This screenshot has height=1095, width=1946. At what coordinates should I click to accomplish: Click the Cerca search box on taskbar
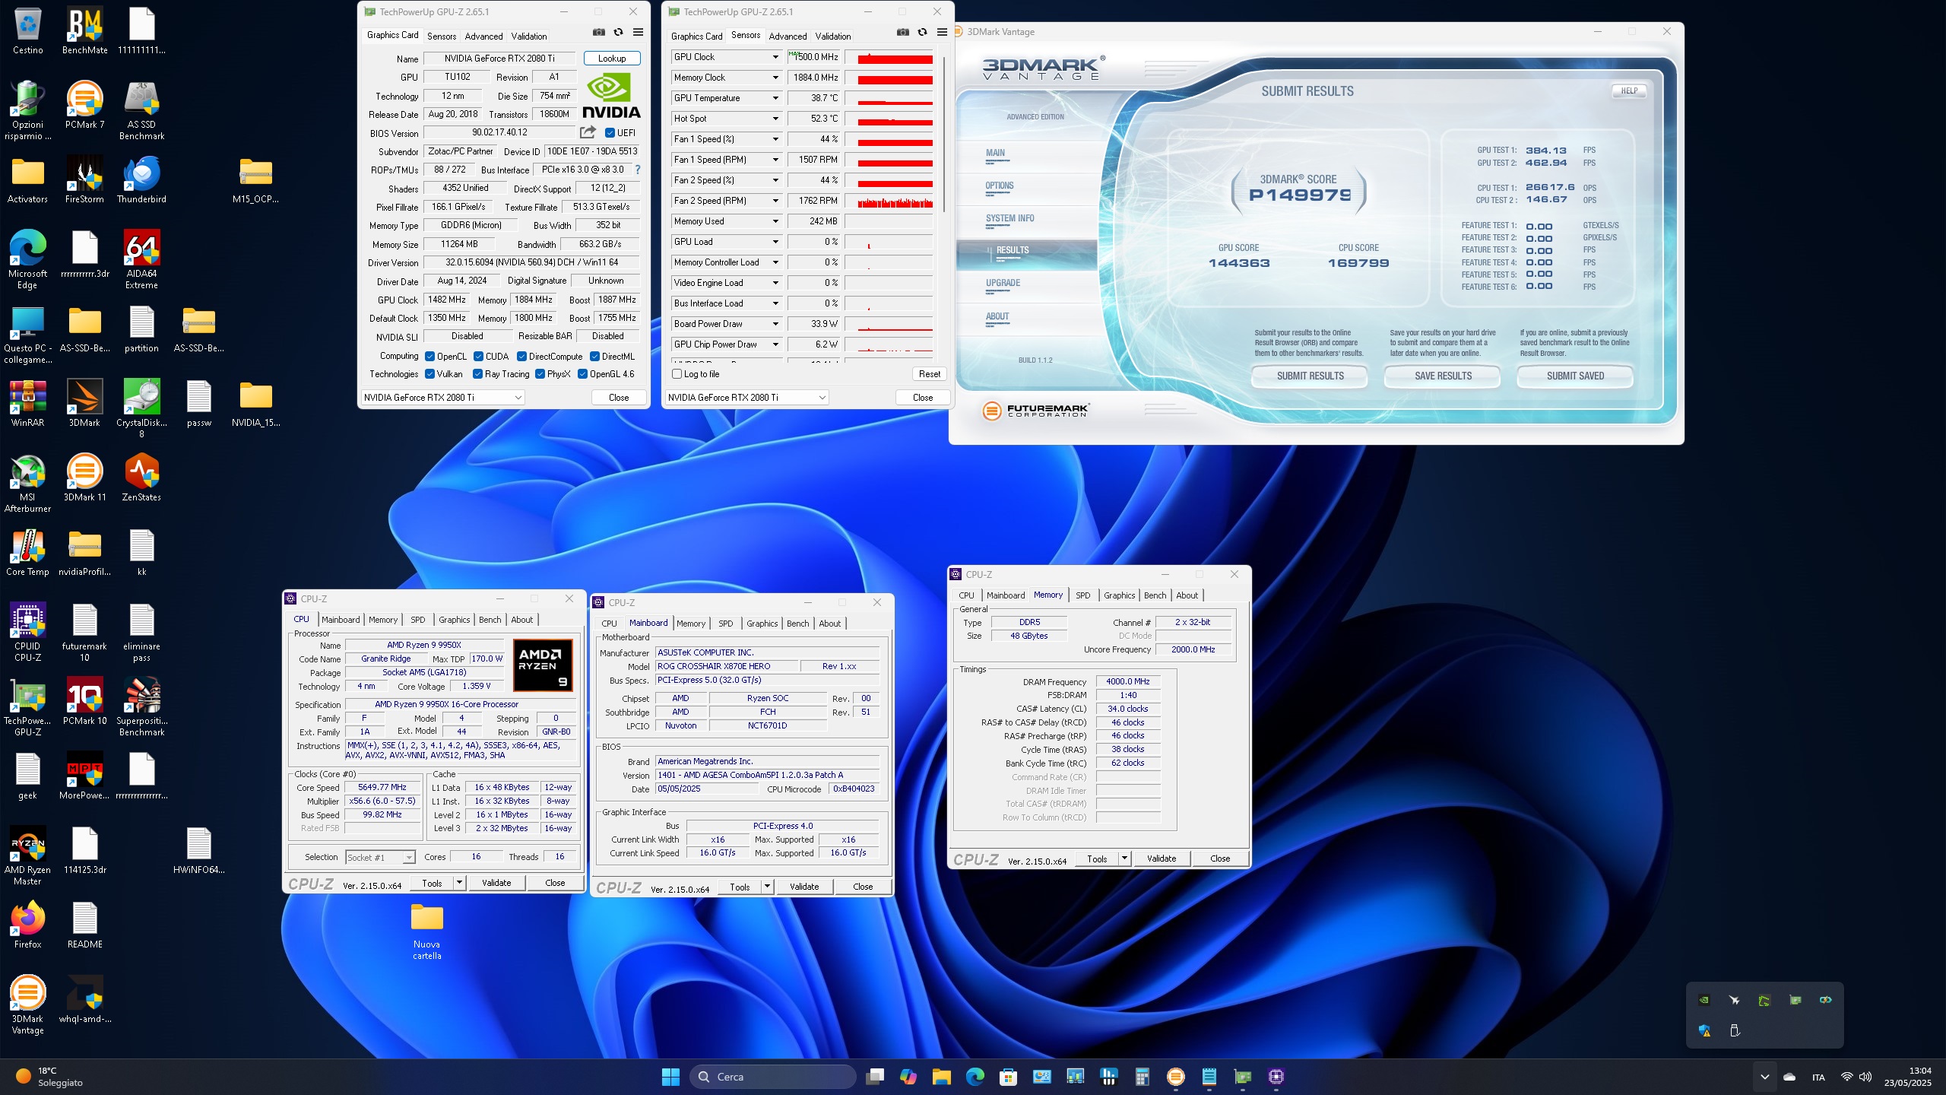click(x=773, y=1077)
